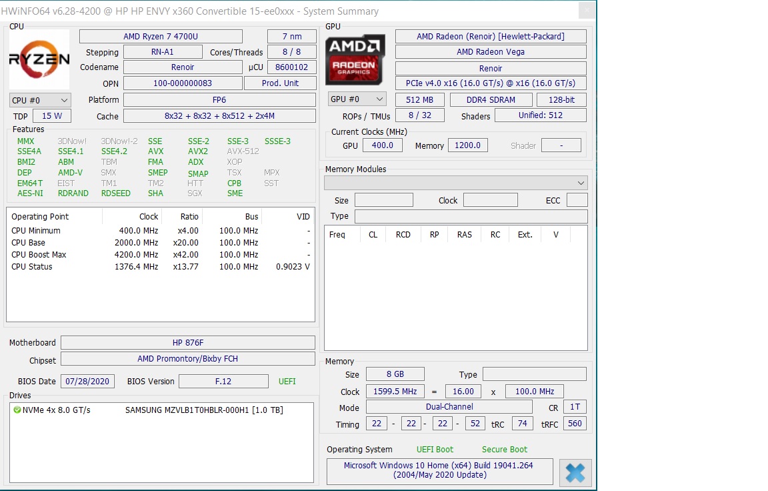Click the AMD Radeon Graphics logo
Screen dimensions: 768x491
point(355,59)
